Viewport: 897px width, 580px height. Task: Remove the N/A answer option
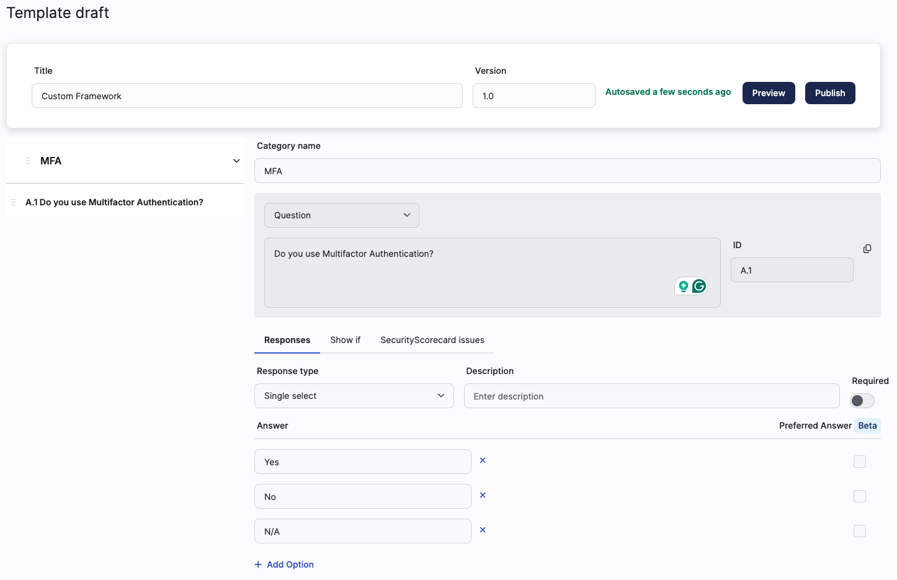(483, 530)
